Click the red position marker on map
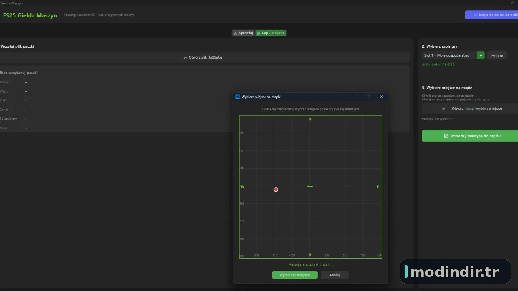 276,189
